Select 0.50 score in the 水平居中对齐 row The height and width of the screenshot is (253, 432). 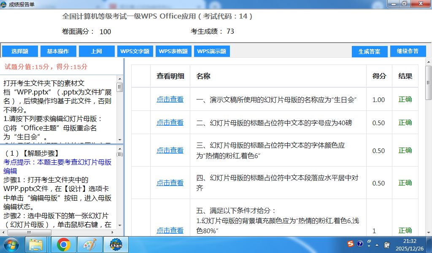(378, 183)
